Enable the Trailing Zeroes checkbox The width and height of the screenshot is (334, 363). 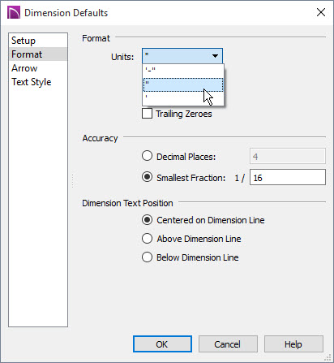tap(147, 114)
